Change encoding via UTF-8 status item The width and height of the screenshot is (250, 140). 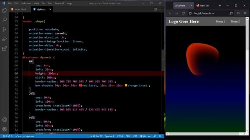point(120,136)
